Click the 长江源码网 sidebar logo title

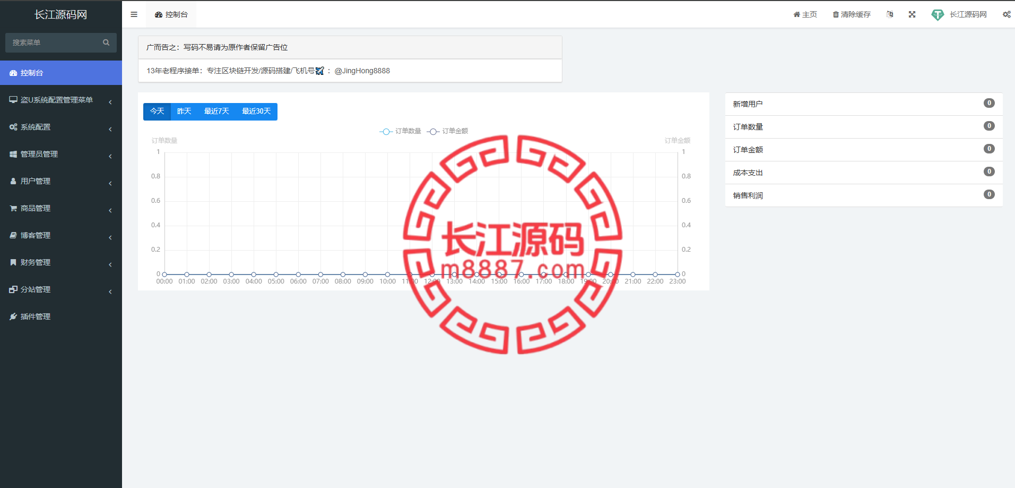click(x=61, y=15)
